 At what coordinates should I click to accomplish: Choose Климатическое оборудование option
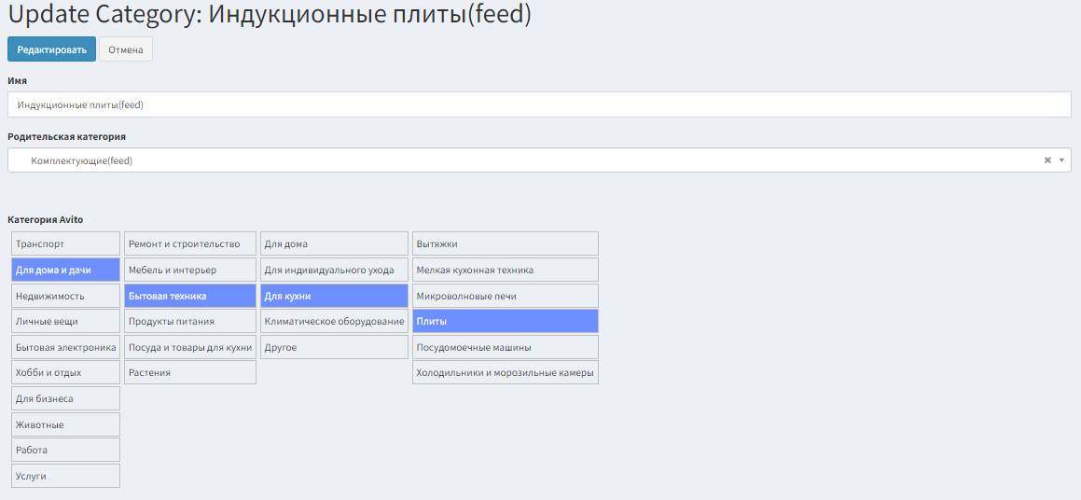[334, 322]
